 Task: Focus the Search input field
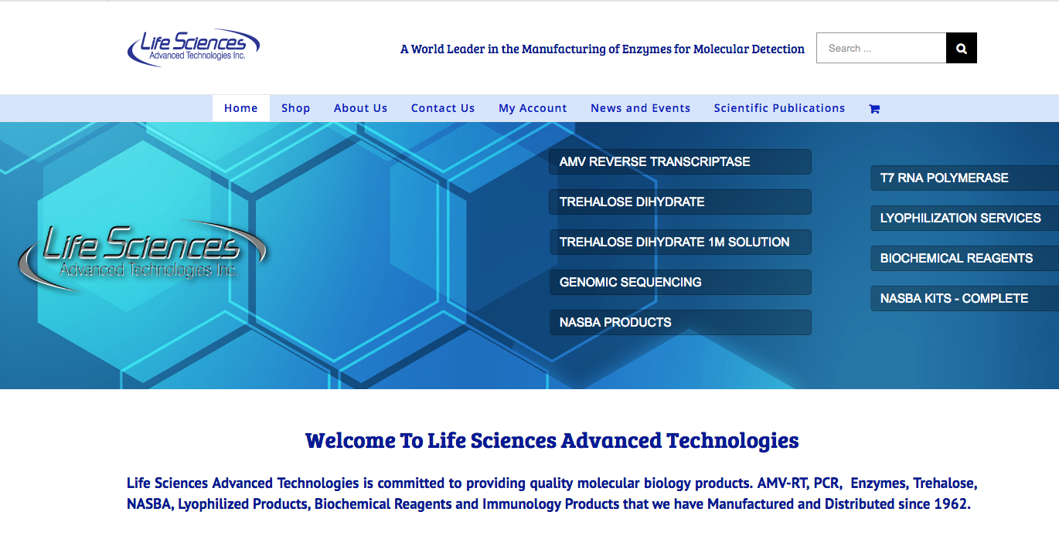point(881,48)
